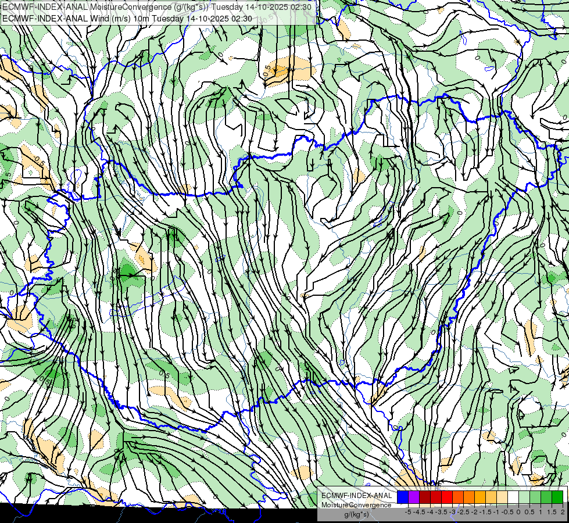
Task: Click the MoistureConvergence legend label
Action: 356,505
